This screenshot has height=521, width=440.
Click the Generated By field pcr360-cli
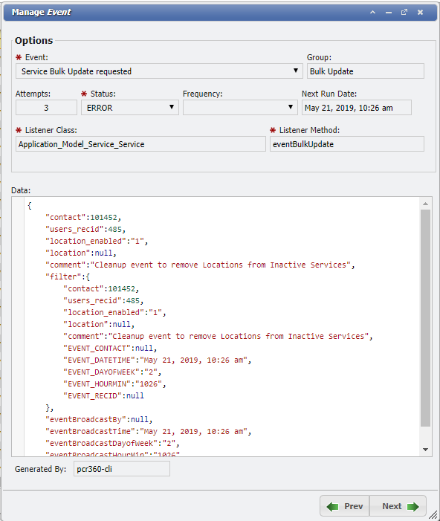coord(122,469)
